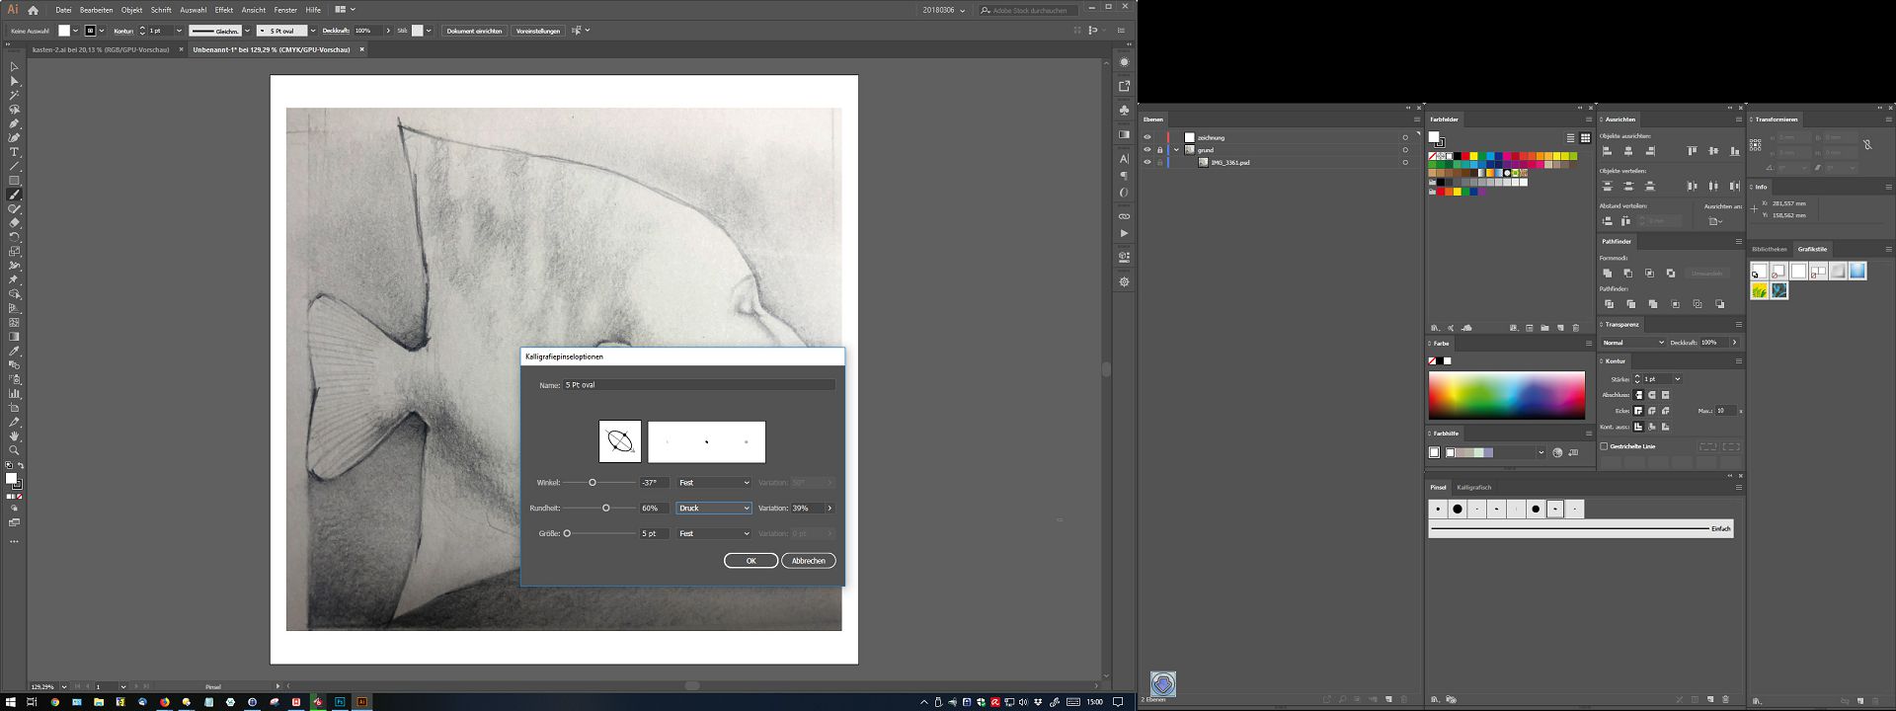Viewport: 1896px width, 711px height.
Task: Open the Fenster menu
Action: (285, 10)
